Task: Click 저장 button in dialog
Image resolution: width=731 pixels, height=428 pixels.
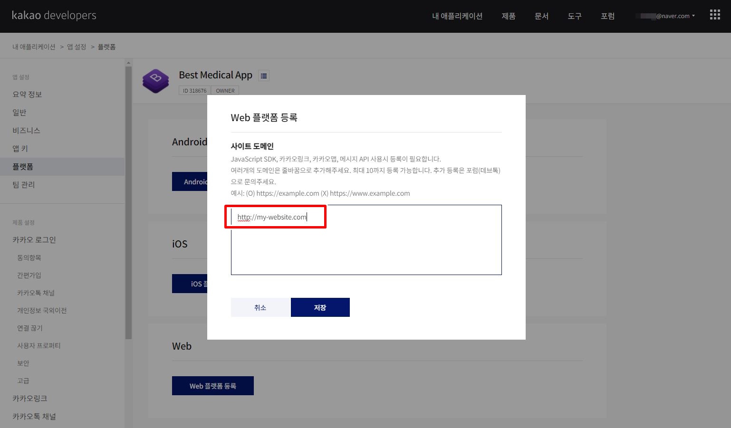Action: [x=320, y=307]
